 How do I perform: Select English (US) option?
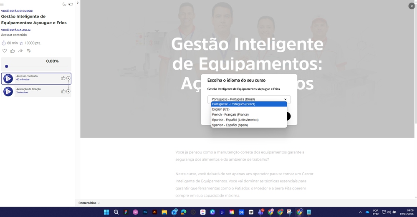[x=249, y=109]
